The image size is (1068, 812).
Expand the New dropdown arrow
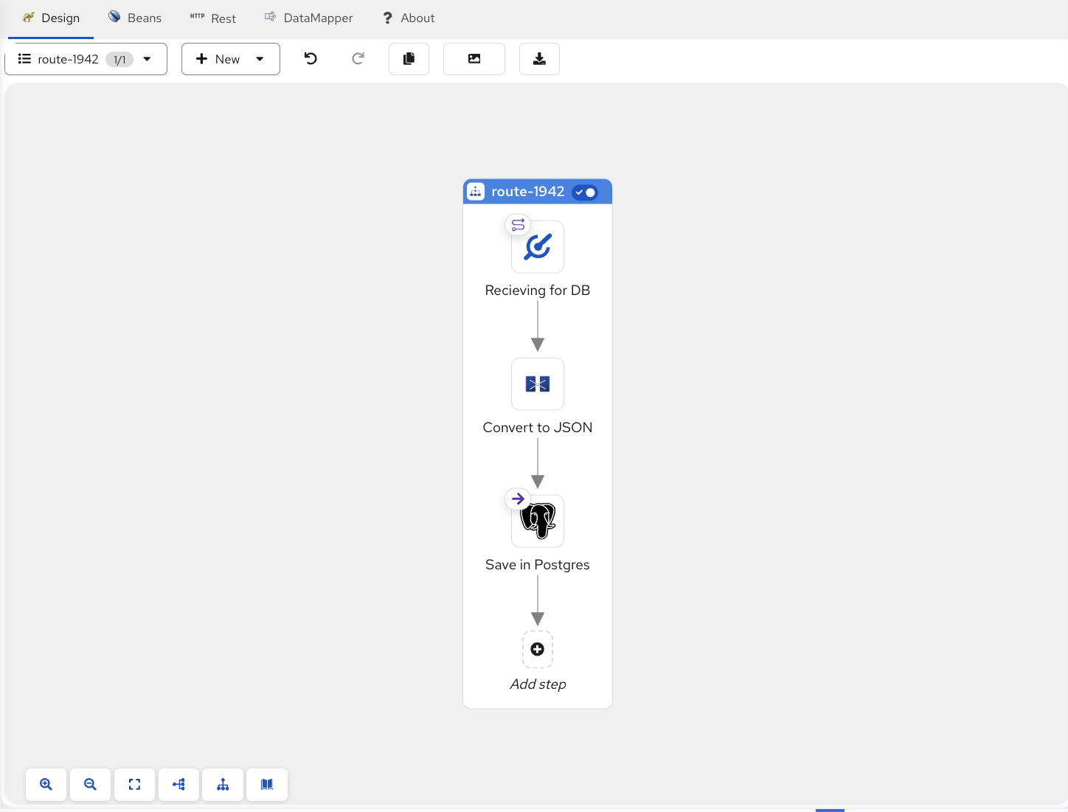(260, 59)
